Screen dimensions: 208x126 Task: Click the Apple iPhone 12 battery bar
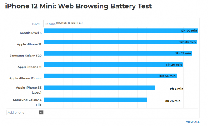120,42
